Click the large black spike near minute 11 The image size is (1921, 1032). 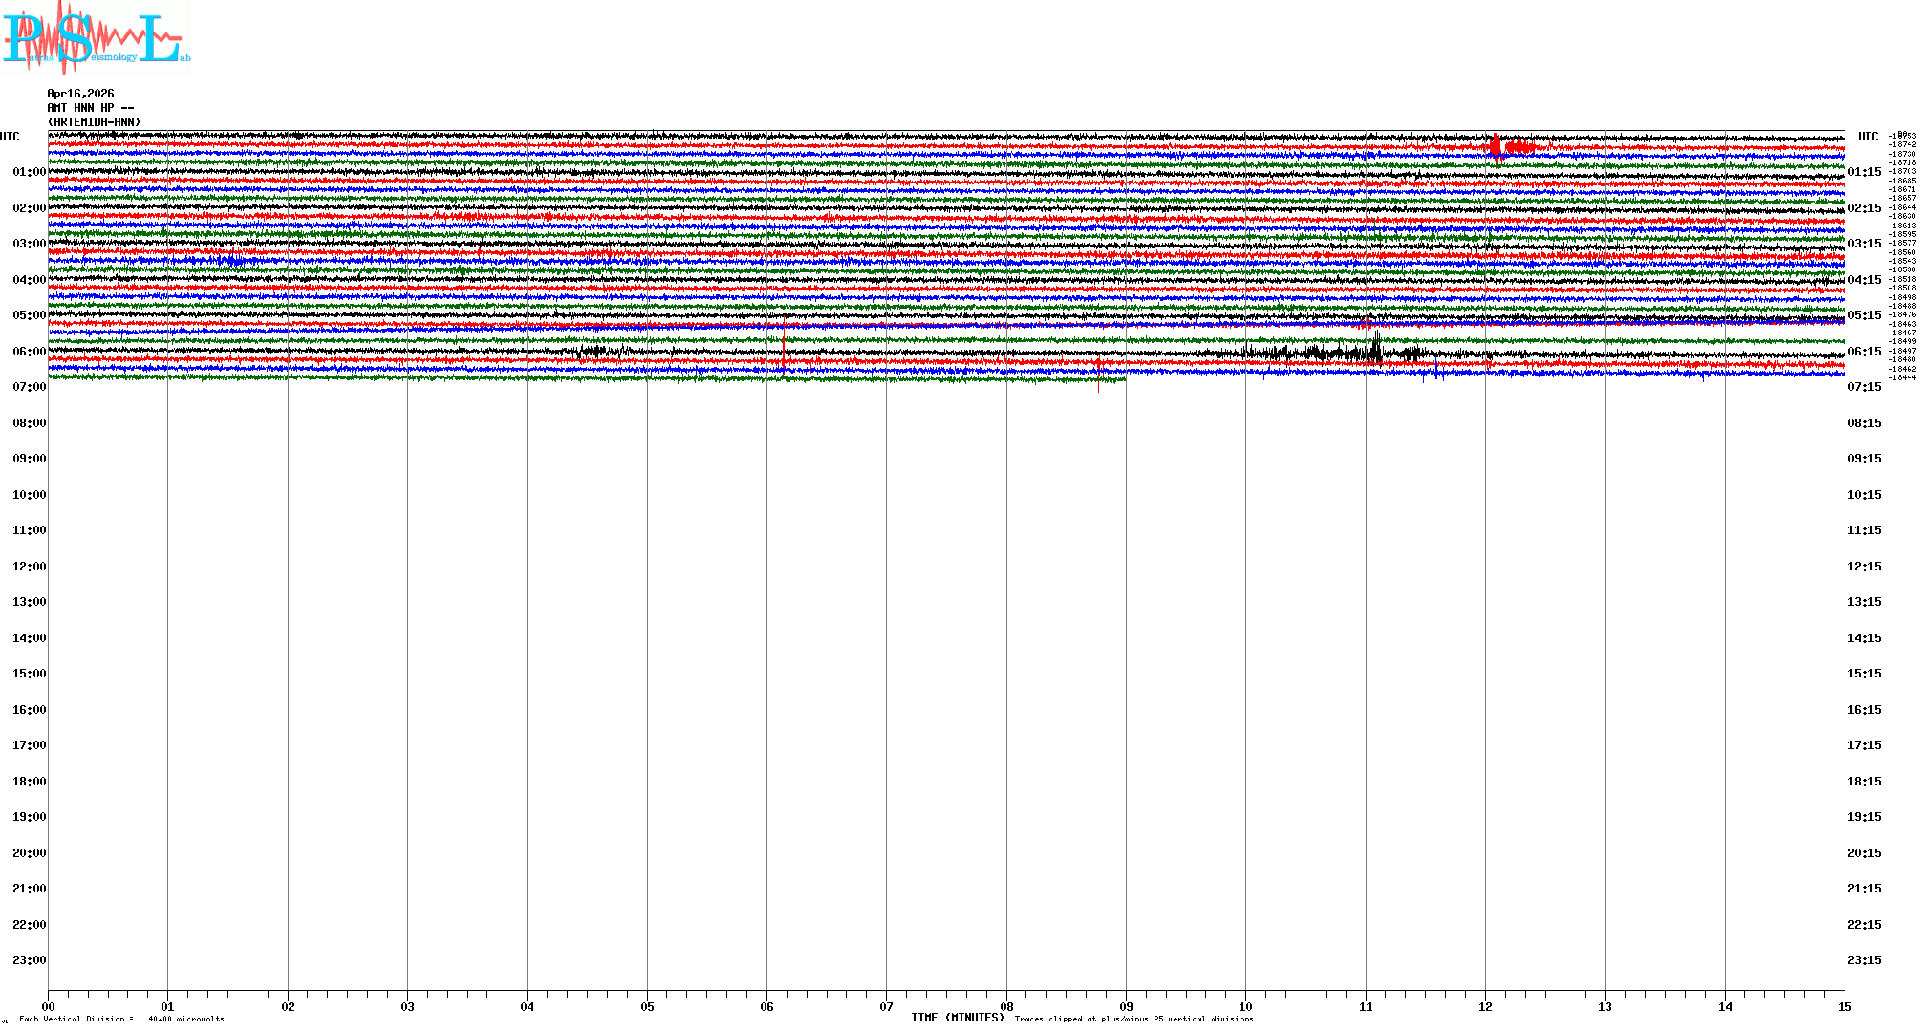1376,346
